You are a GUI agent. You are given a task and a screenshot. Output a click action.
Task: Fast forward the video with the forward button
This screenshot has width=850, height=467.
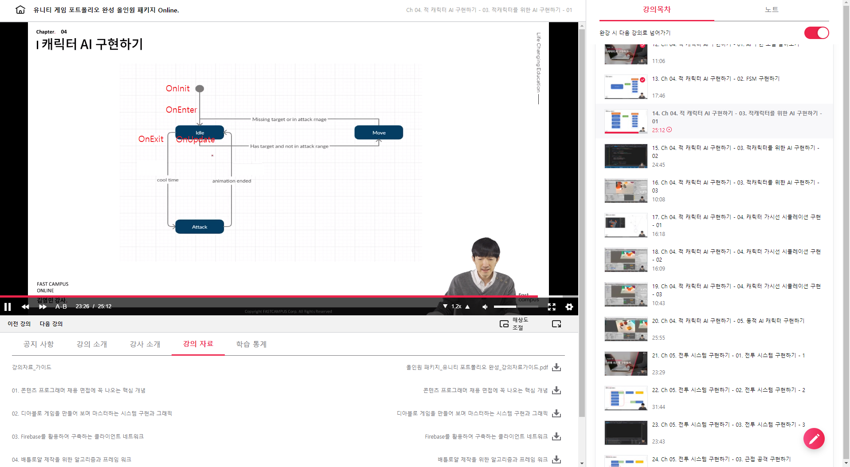point(43,306)
